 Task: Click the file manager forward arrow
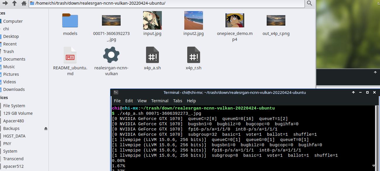click(5, 3)
